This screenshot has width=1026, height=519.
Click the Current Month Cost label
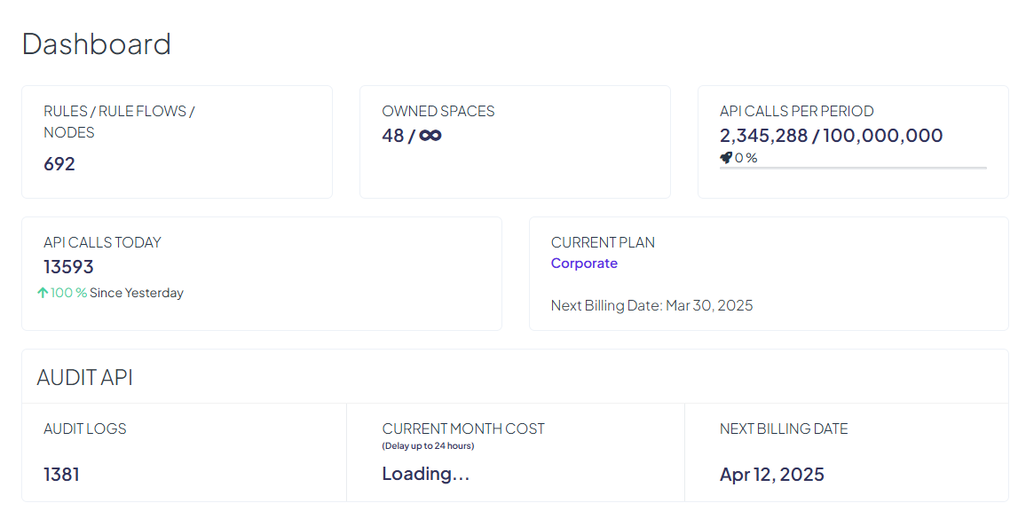click(x=463, y=429)
